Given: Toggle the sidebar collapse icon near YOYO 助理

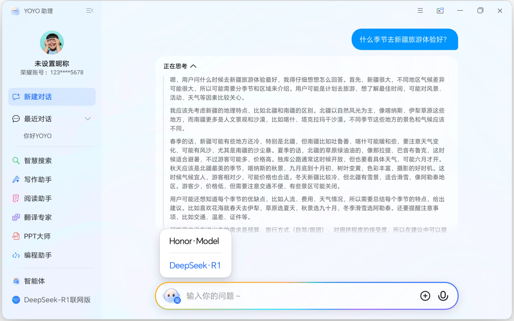Looking at the screenshot, I should coord(89,10).
